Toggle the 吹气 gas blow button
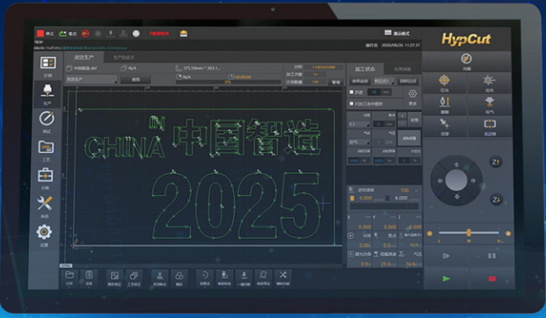The image size is (546, 318). (x=489, y=105)
